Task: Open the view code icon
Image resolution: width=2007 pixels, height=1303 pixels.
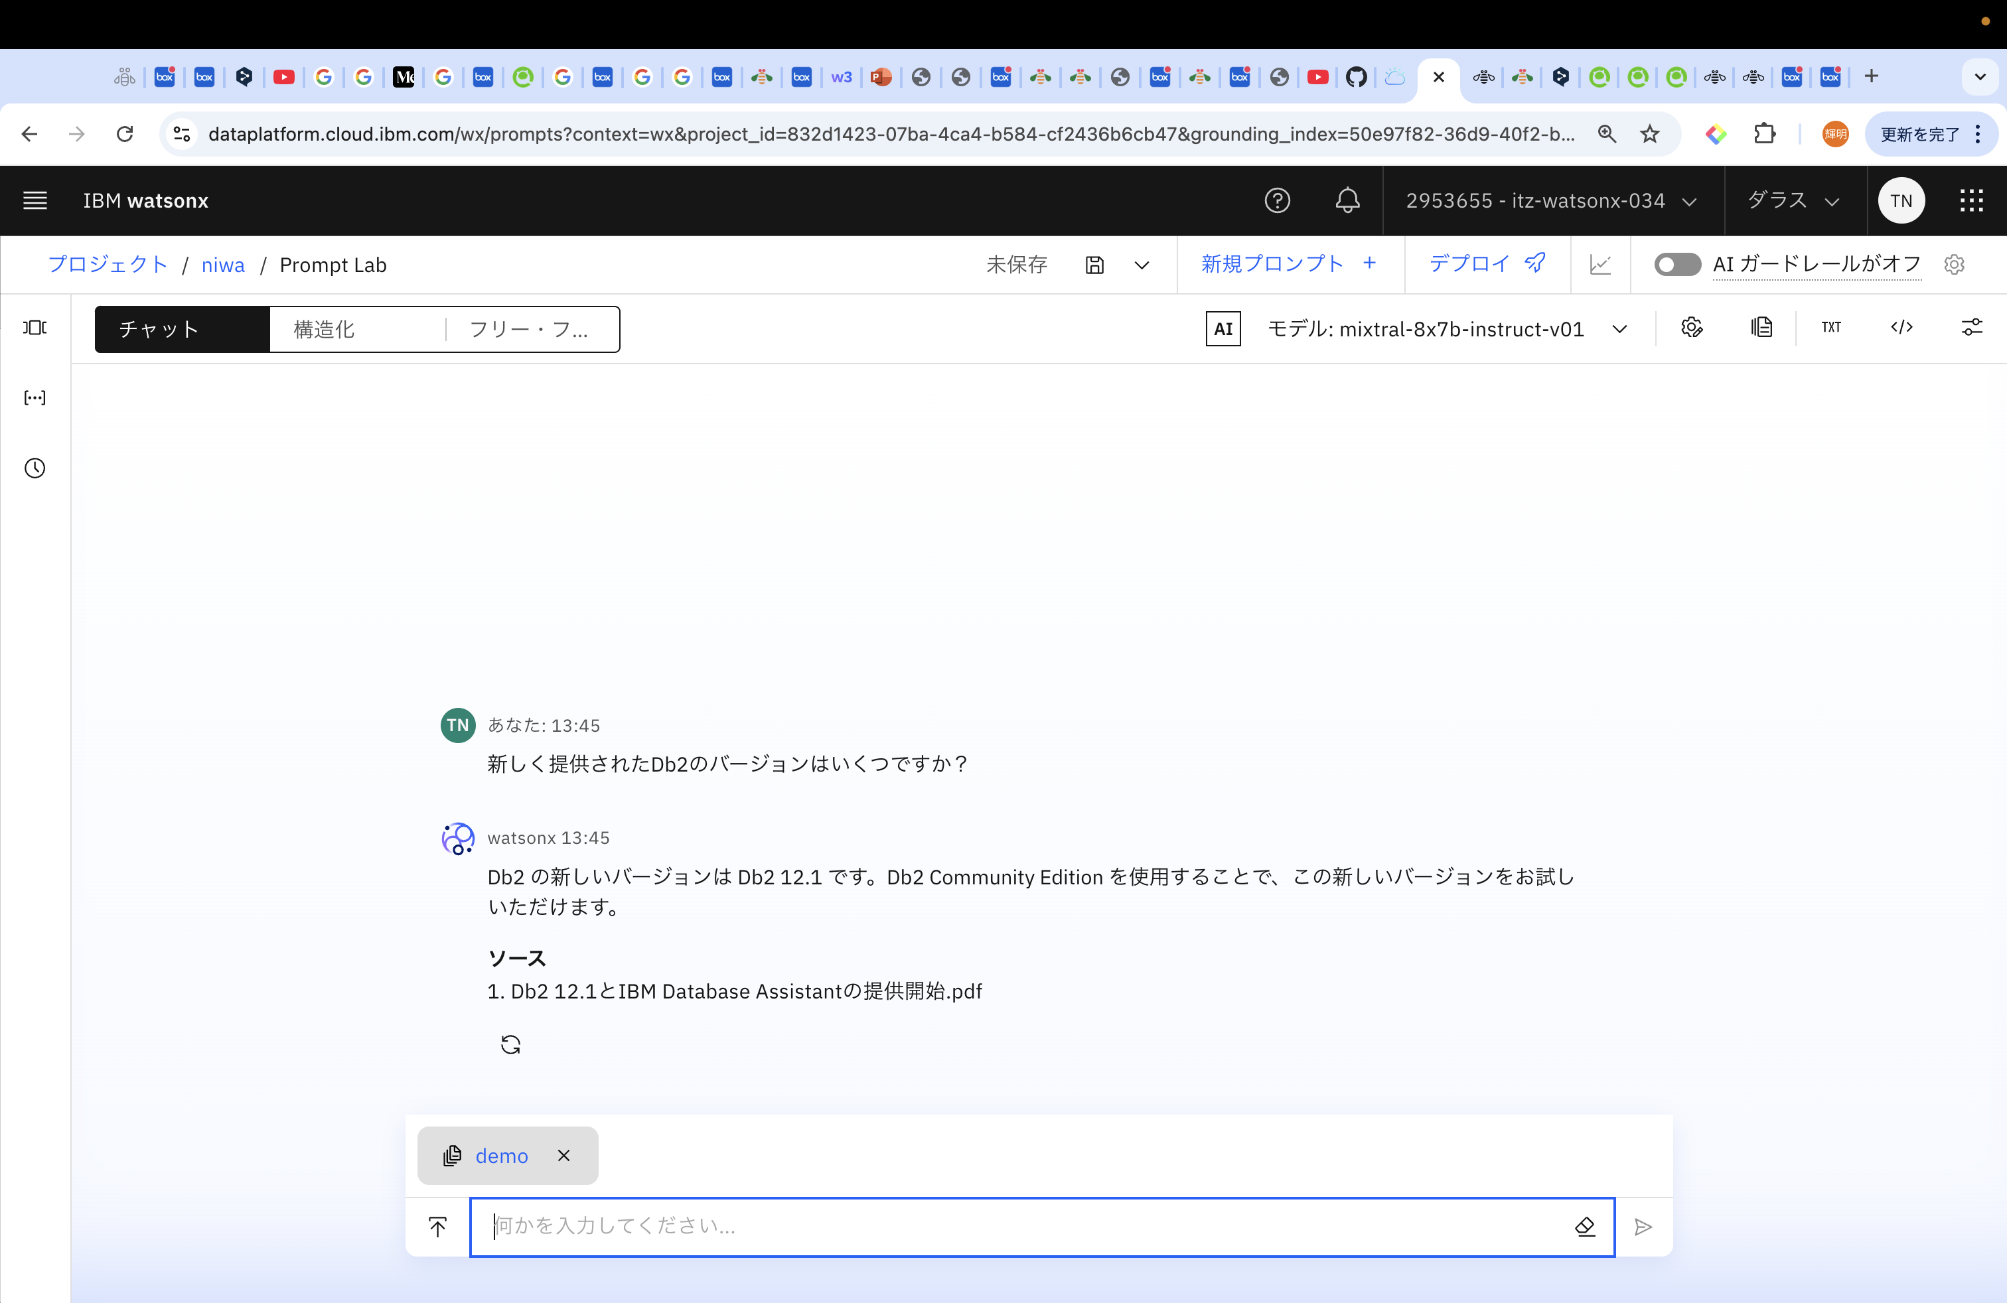Action: click(x=1901, y=327)
